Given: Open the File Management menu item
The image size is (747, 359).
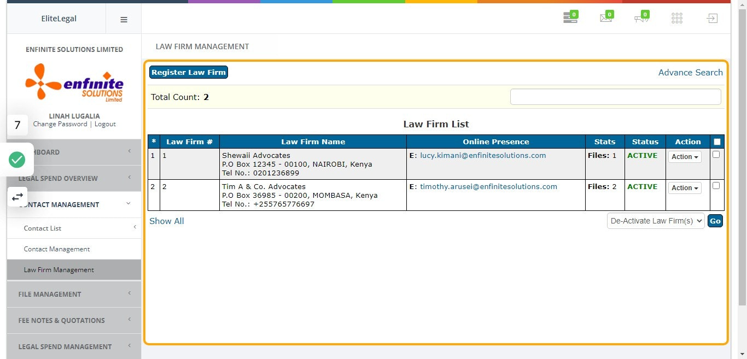Looking at the screenshot, I should [50, 294].
